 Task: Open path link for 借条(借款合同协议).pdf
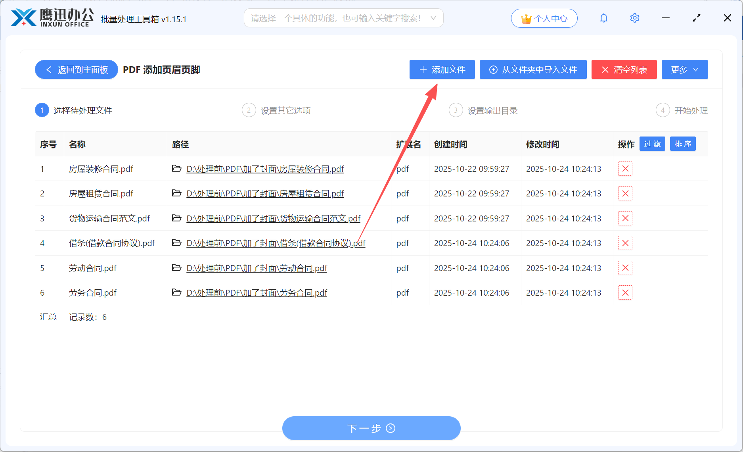coord(276,243)
